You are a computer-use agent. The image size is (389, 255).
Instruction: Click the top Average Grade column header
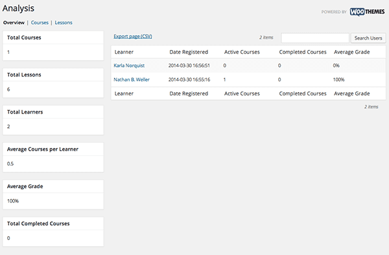352,52
